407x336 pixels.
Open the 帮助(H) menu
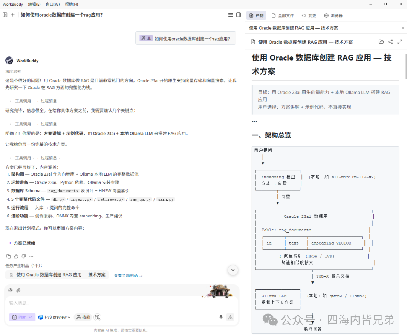click(x=71, y=4)
